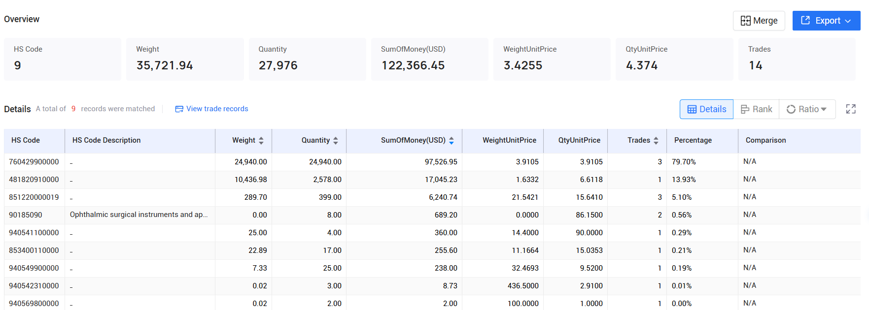Click the QtyUnitPrice column header
This screenshot has width=869, height=310.
point(576,140)
